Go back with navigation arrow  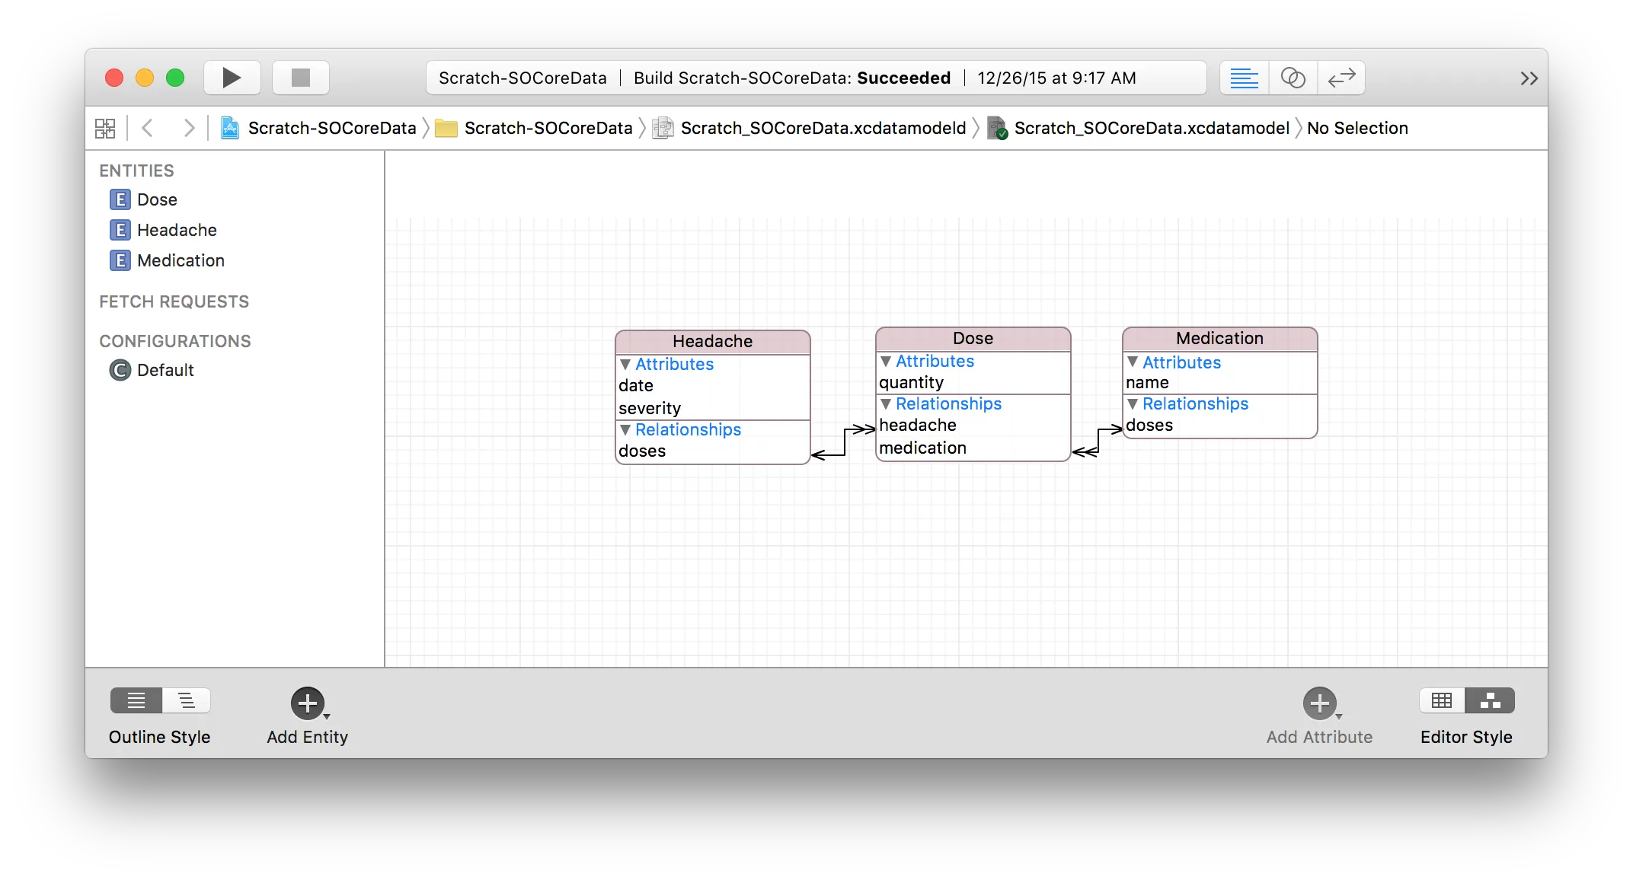(148, 128)
